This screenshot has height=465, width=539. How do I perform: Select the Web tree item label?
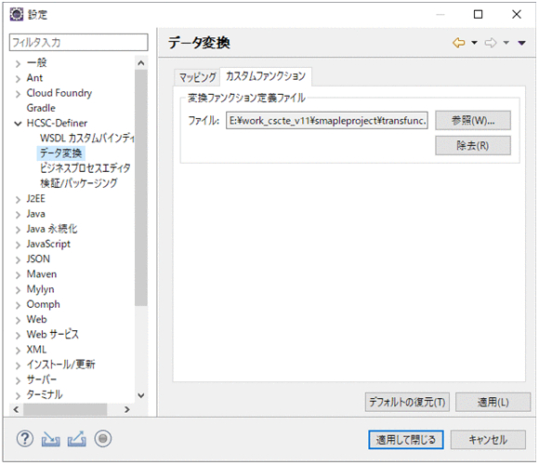coord(36,319)
